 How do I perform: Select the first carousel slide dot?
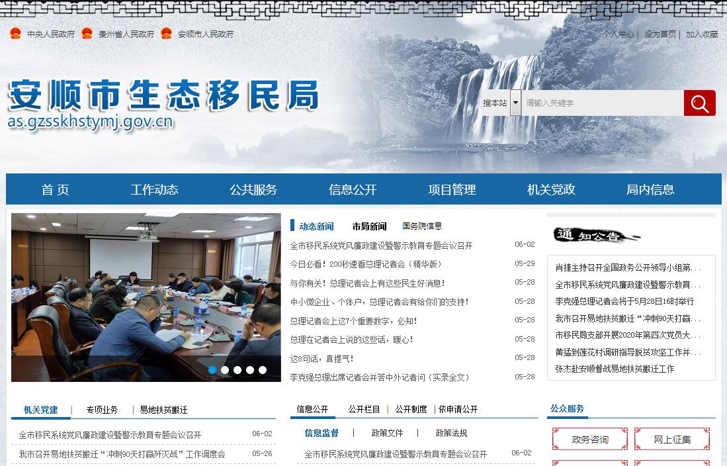coord(212,370)
